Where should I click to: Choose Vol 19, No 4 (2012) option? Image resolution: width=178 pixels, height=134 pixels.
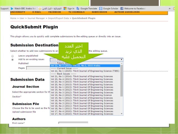click(85, 90)
